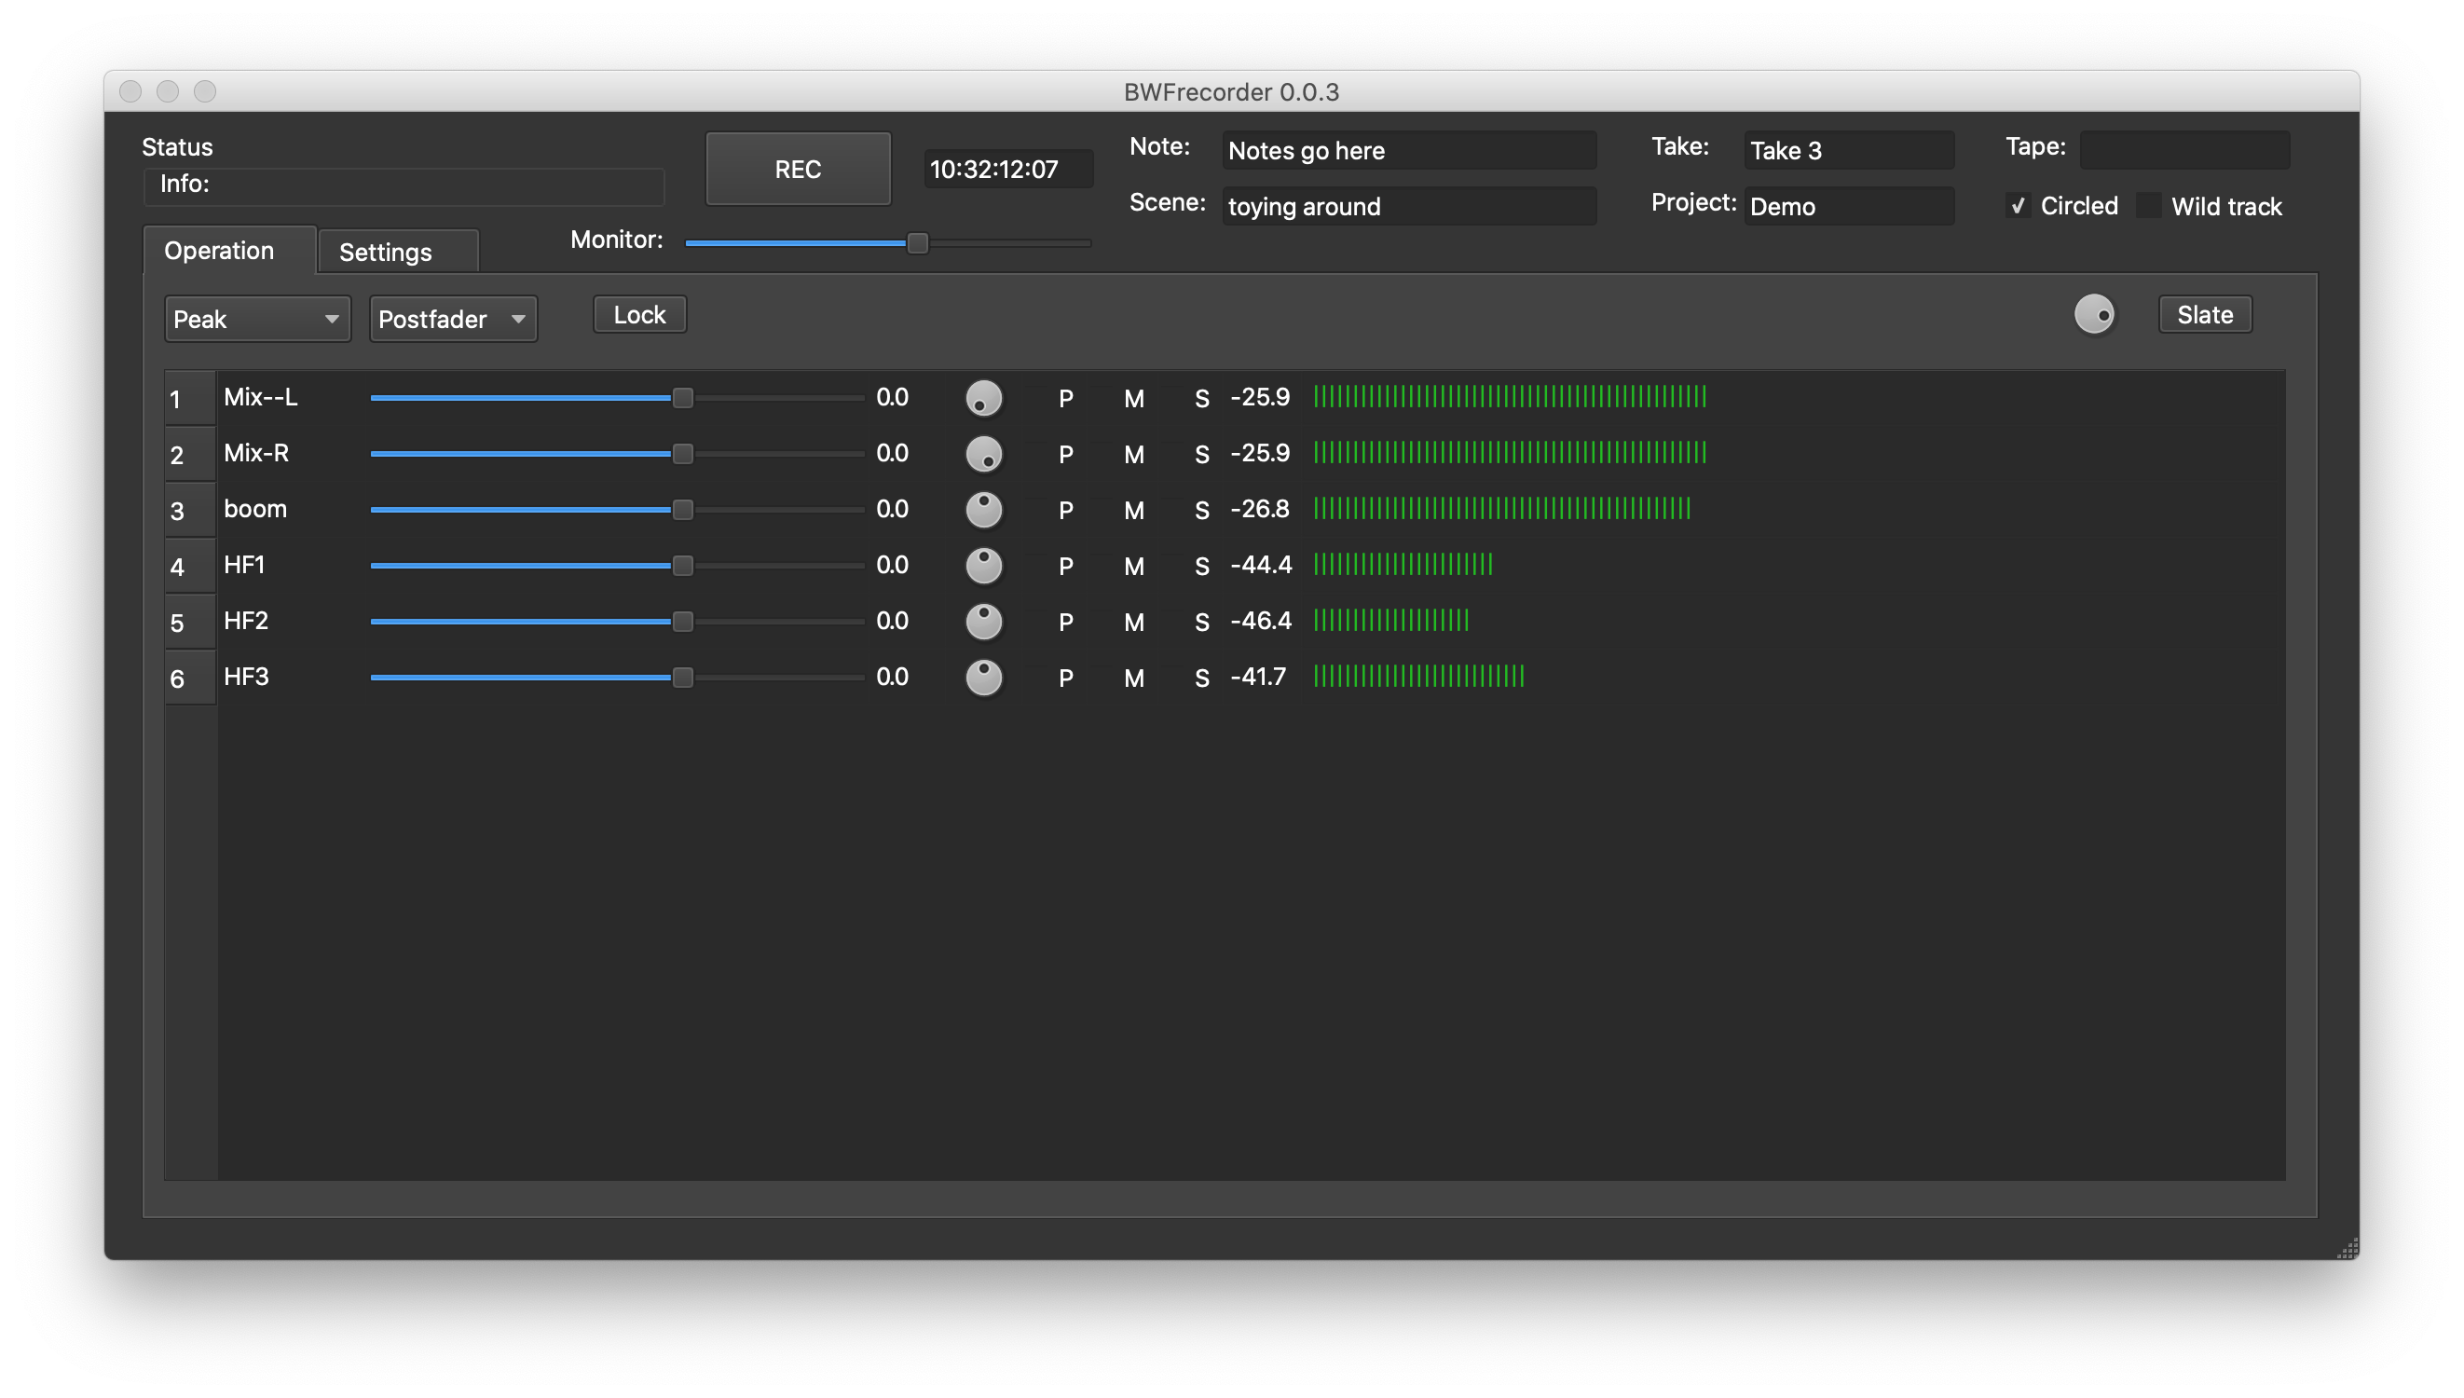
Task: Toggle P button on HF2 track
Action: coord(1065,623)
